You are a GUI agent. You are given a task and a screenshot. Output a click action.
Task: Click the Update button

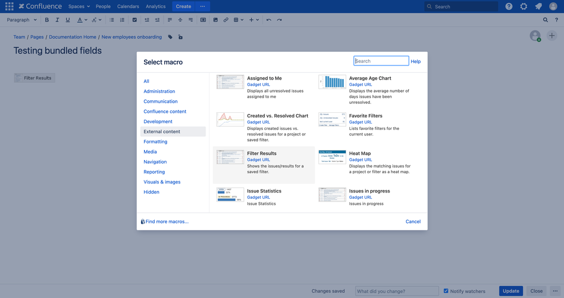tap(511, 291)
